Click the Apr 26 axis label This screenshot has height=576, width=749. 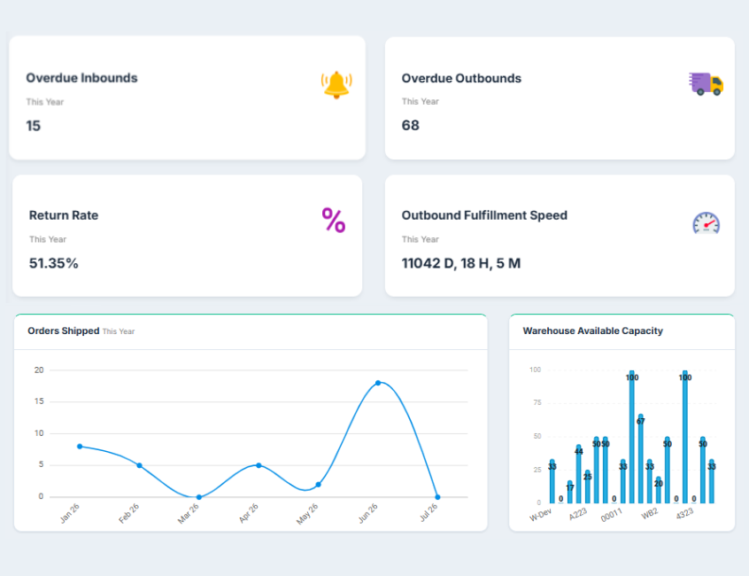(x=249, y=513)
